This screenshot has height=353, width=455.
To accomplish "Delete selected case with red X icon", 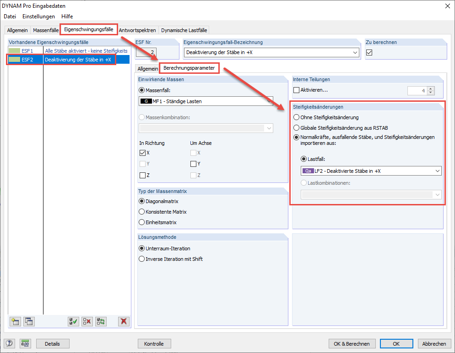I will (124, 321).
